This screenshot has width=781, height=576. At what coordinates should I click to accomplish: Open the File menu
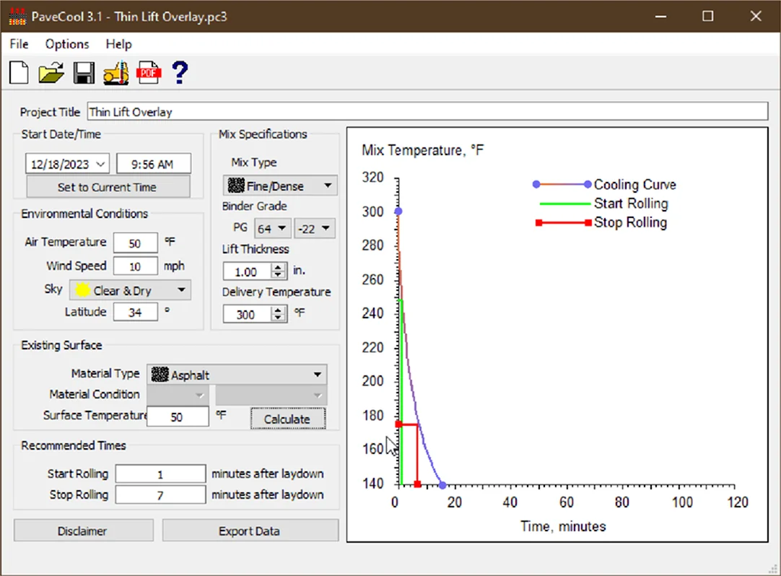[19, 44]
